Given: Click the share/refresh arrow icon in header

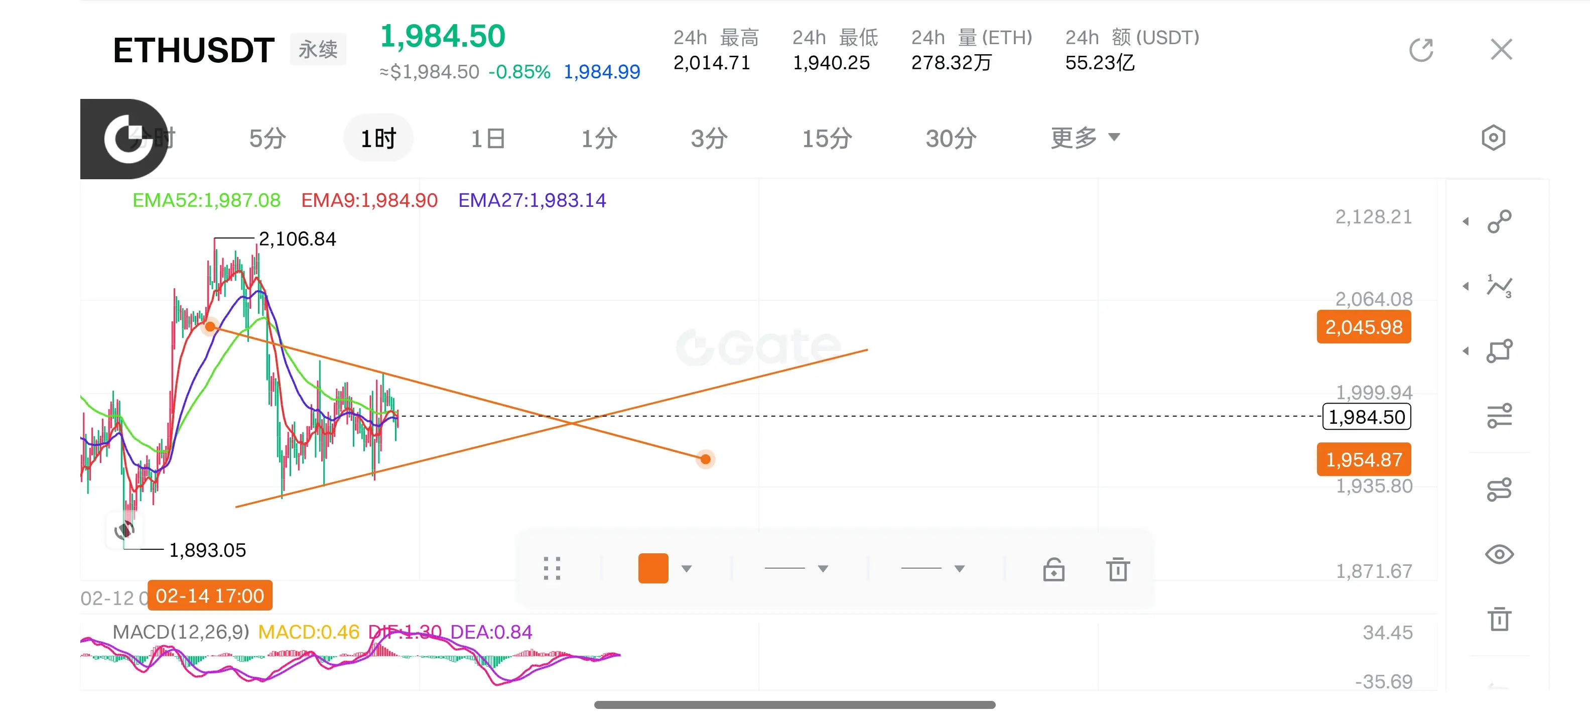Looking at the screenshot, I should click(1420, 50).
